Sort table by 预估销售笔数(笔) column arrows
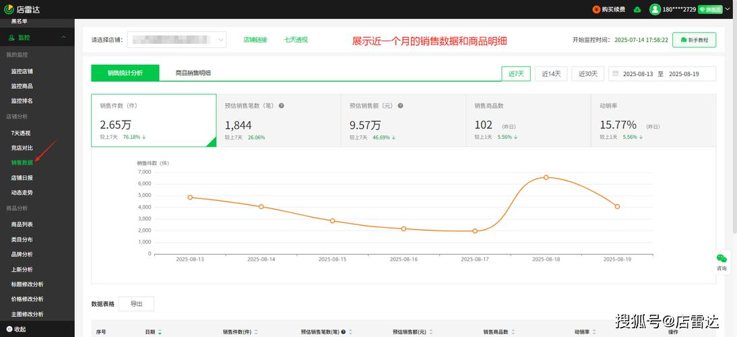The height and width of the screenshot is (337, 737). pos(350,332)
